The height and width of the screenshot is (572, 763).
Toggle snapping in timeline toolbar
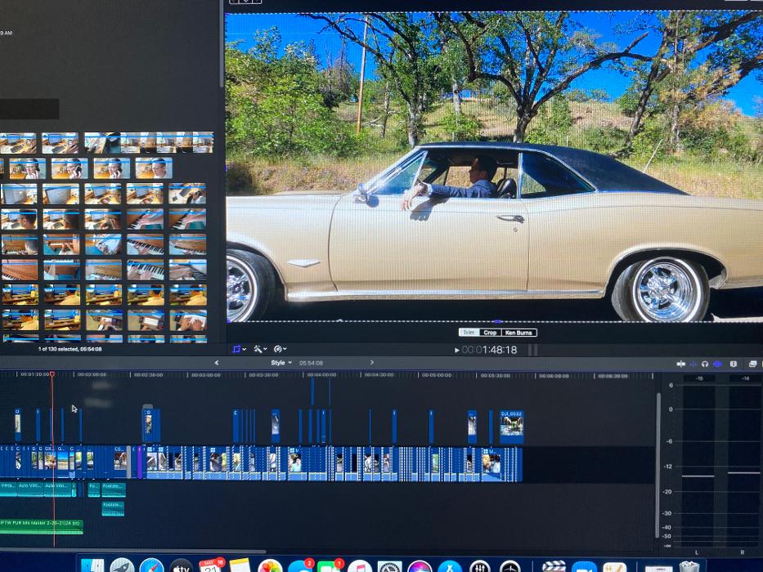point(717,364)
